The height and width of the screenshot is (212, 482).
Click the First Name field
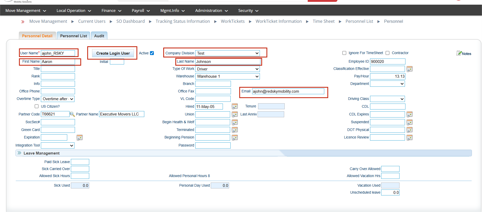58,61
